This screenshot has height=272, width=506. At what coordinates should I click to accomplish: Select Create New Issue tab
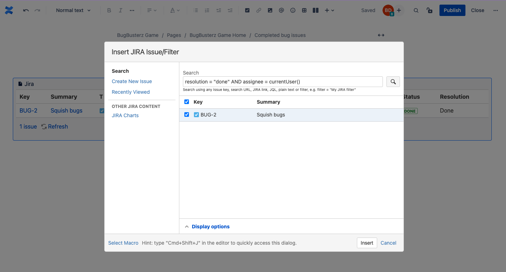coord(132,81)
